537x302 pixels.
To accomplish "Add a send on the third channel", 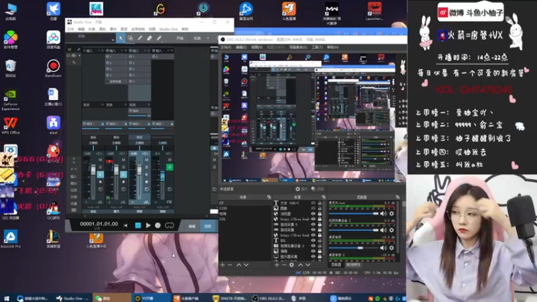I will (148, 105).
